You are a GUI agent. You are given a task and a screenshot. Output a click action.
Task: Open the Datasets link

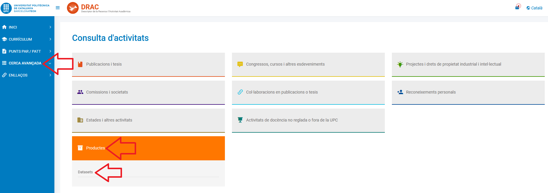(x=85, y=172)
